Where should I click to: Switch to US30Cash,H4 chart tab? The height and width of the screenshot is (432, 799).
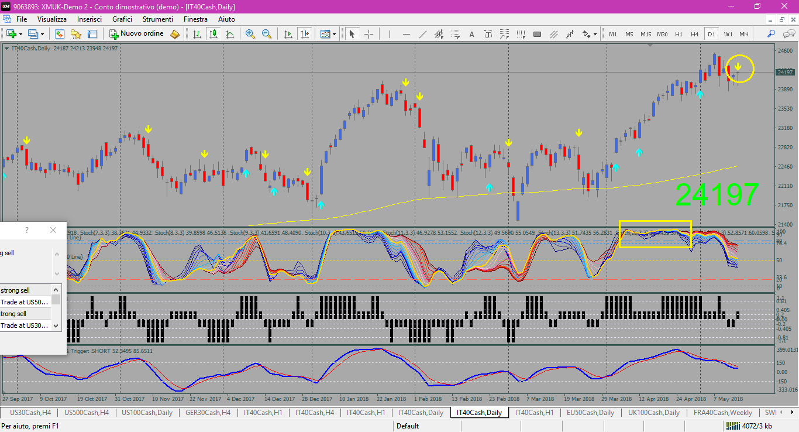32,413
